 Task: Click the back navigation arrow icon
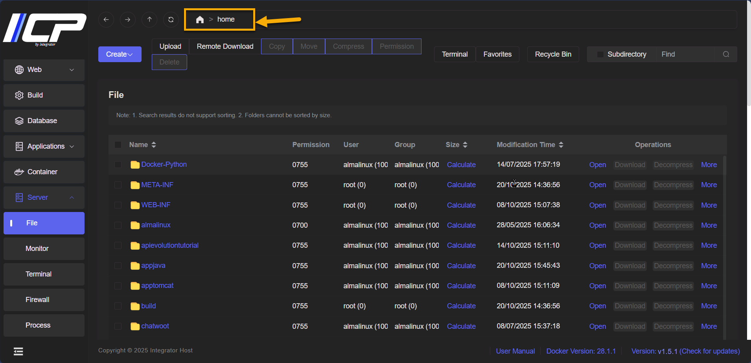106,19
